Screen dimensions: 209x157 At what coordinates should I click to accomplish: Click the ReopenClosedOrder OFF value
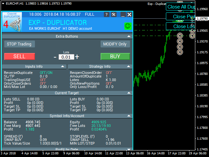pyautogui.click(x=109, y=73)
